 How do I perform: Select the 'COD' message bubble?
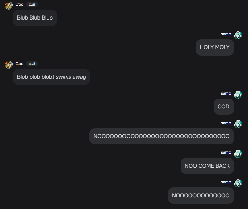tap(224, 106)
